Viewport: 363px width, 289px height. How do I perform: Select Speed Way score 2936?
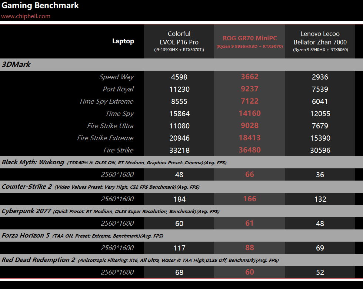(320, 77)
